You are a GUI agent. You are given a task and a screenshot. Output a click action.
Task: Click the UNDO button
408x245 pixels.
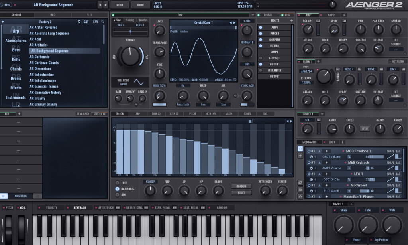[x=140, y=5]
